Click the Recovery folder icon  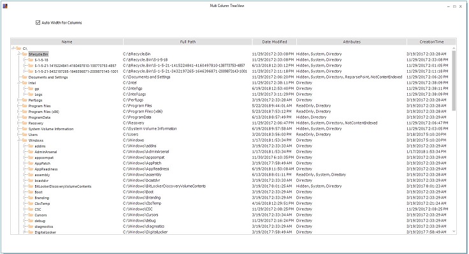25,123
